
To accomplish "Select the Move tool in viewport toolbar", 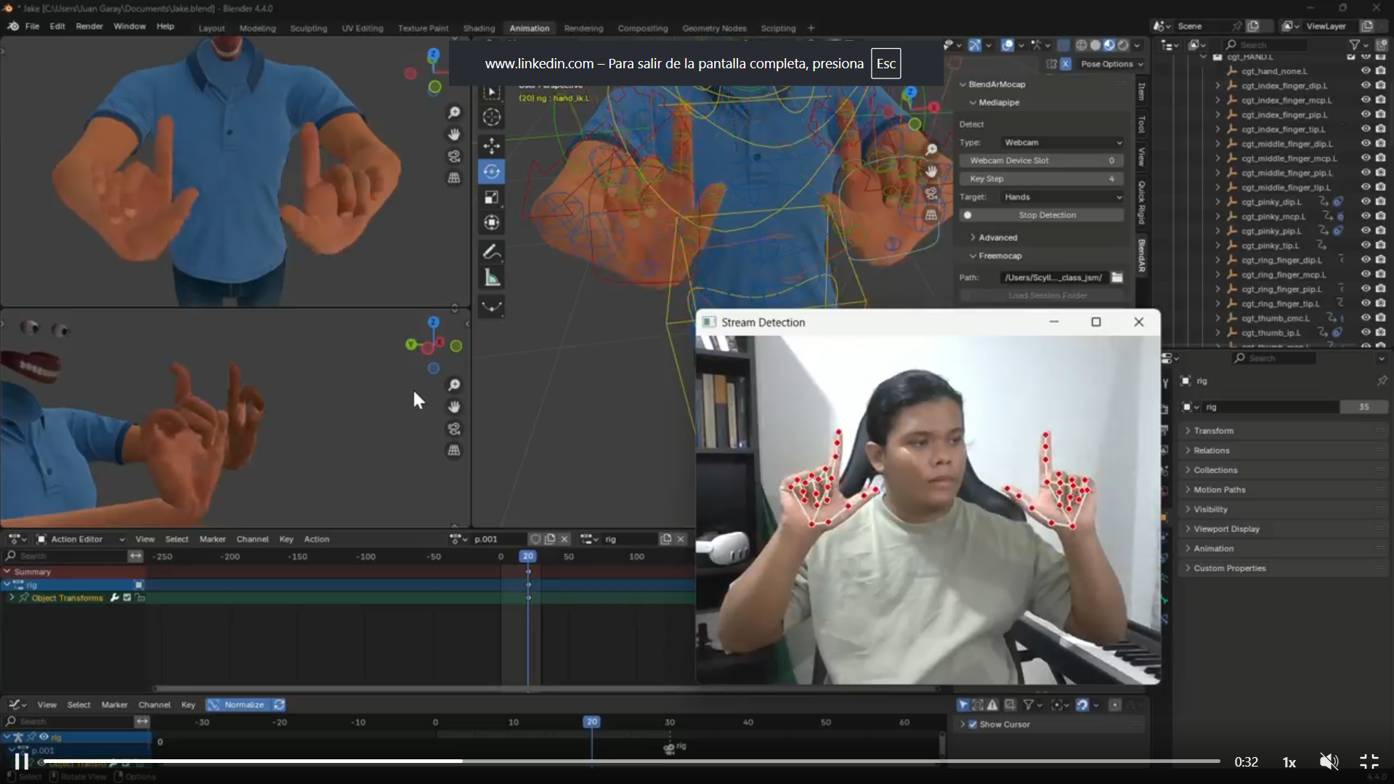I will [492, 145].
